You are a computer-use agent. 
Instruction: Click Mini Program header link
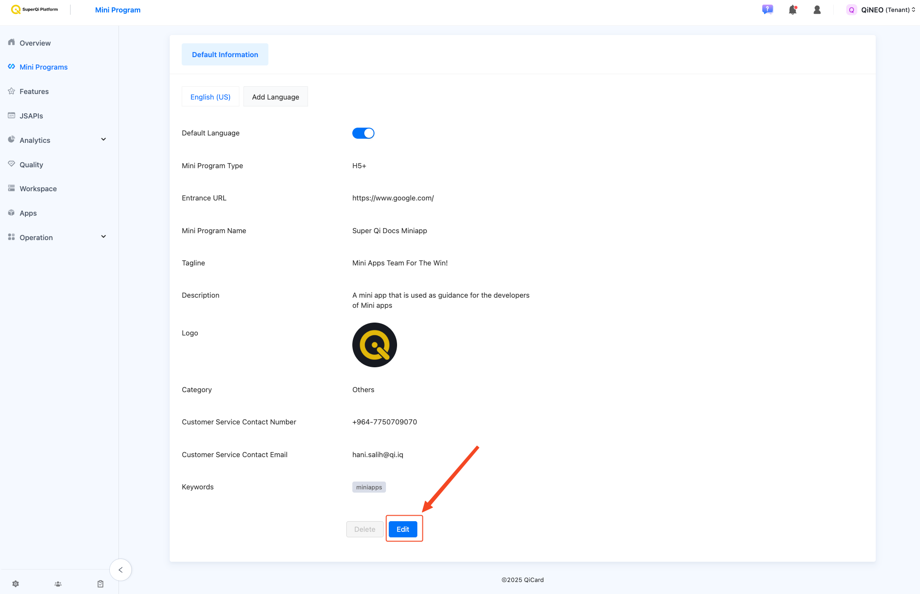pos(118,10)
